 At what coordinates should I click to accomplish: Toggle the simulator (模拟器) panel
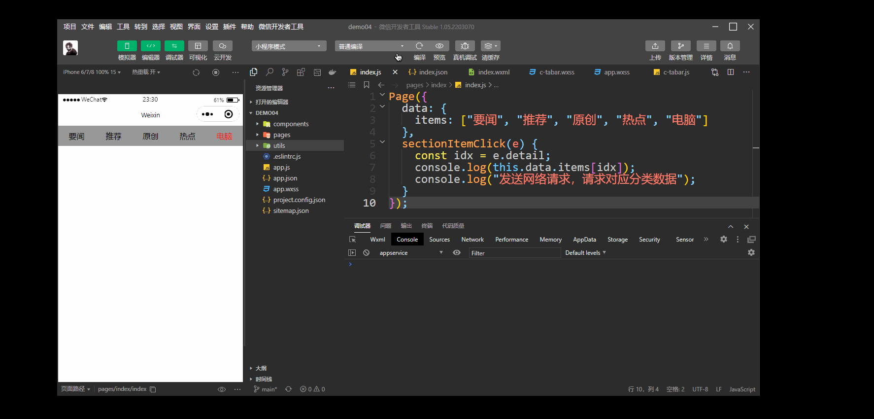(127, 46)
